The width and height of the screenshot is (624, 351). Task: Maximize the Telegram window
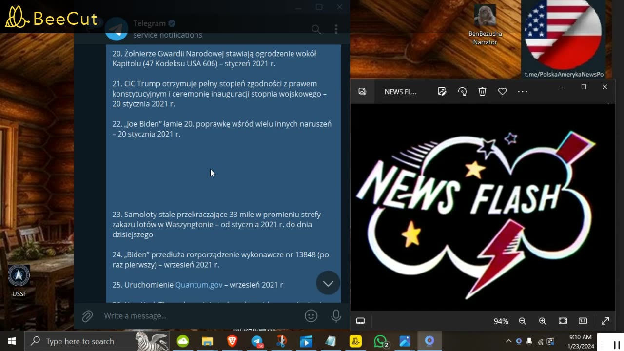click(319, 7)
